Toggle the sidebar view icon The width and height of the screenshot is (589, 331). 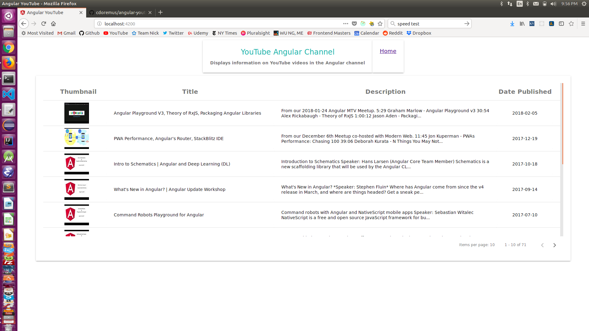[x=561, y=24]
